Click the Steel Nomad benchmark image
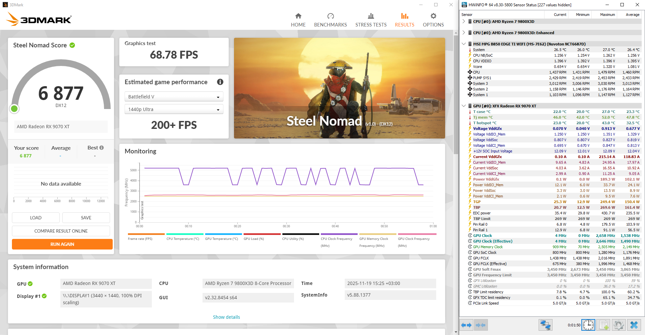Screen dimensions: 645x335 click(339, 88)
